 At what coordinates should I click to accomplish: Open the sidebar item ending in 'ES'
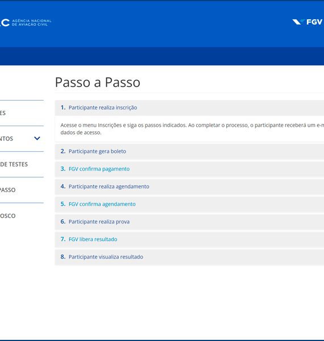[3, 113]
